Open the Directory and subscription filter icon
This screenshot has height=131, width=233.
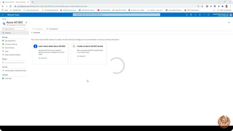pos(191,15)
